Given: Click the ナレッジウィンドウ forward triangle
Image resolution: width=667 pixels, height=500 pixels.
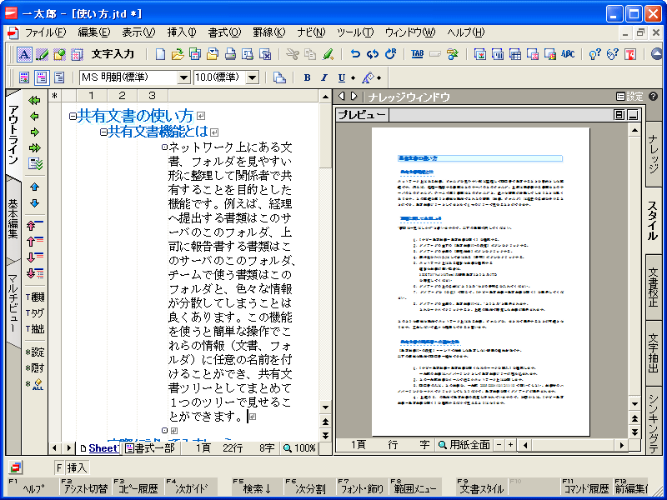Looking at the screenshot, I should (354, 97).
